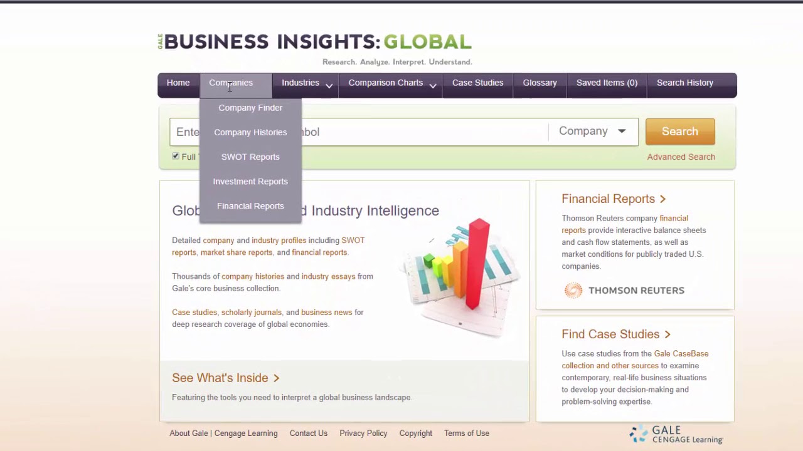803x451 pixels.
Task: Open the Contact Us footer link
Action: tap(309, 433)
